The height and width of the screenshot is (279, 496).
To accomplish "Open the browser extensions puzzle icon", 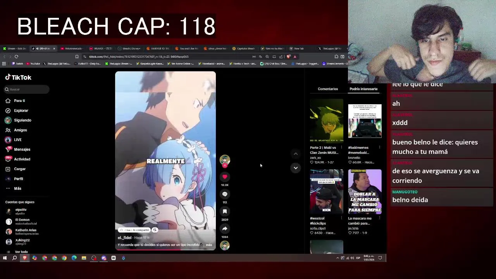I will 336,57.
